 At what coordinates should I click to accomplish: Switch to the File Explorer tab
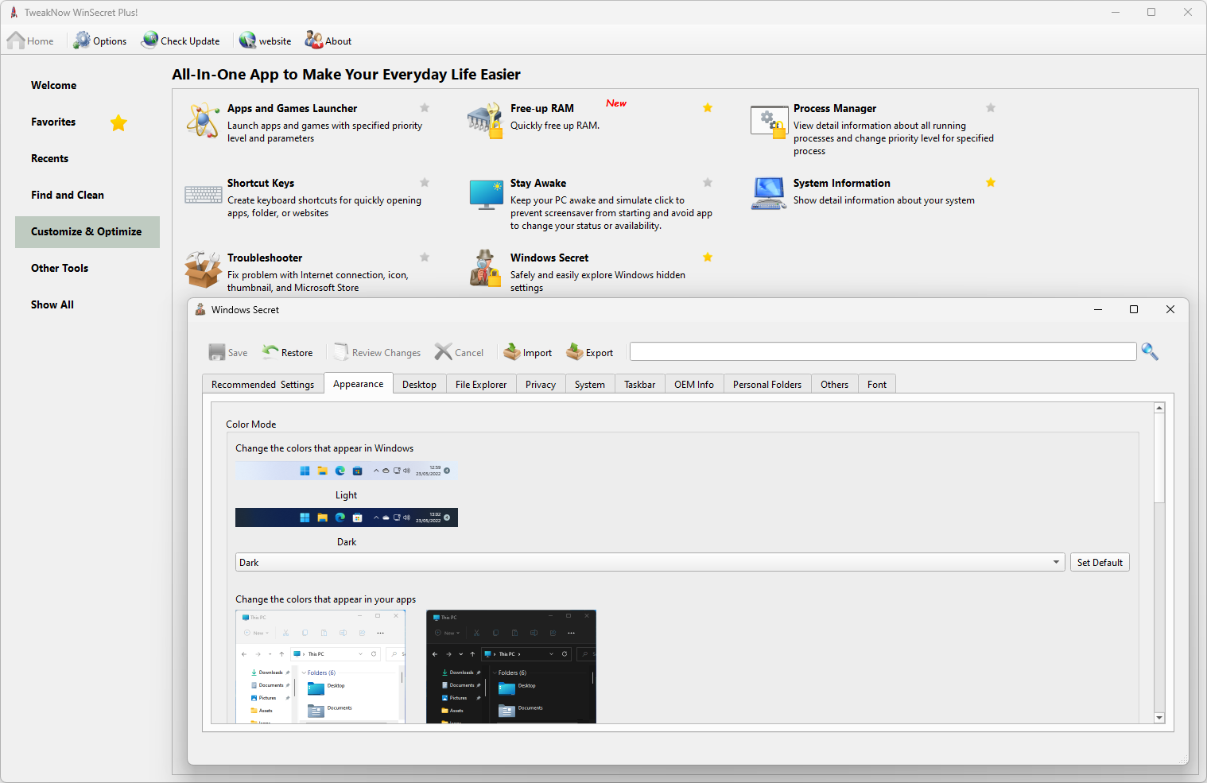click(480, 385)
